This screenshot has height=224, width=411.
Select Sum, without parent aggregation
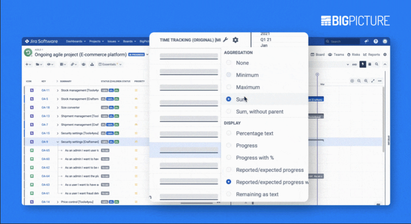pyautogui.click(x=229, y=112)
